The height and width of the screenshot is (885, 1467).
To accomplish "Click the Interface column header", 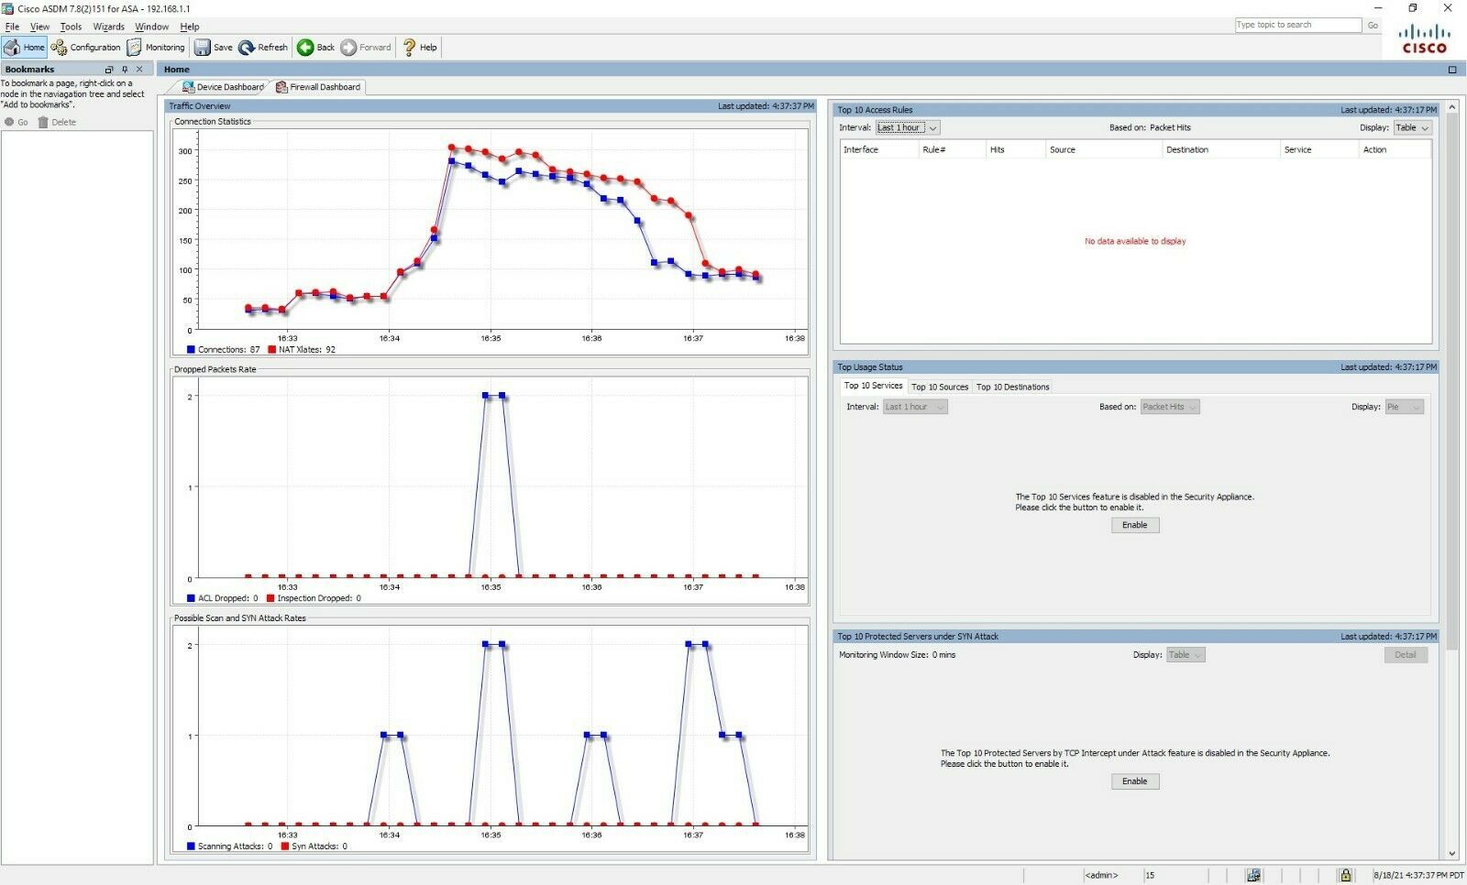I will [879, 149].
